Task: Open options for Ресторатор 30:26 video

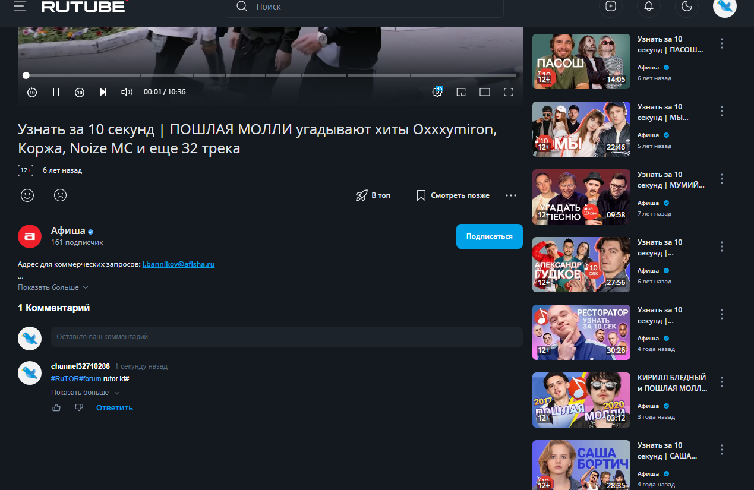Action: [x=722, y=314]
